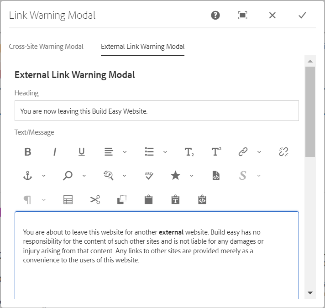Expand the styles dropdown arrow
The width and height of the screenshot is (325, 308).
pyautogui.click(x=259, y=176)
